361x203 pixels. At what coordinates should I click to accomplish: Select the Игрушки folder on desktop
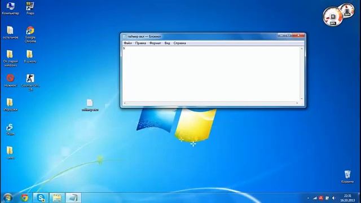[x=10, y=105]
